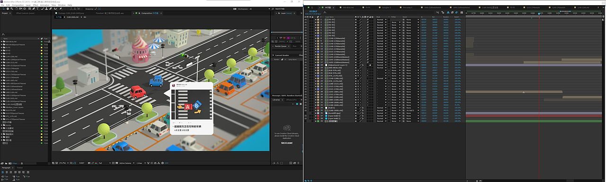Click the hide shy layers icon in timeline

tap(448, 12)
